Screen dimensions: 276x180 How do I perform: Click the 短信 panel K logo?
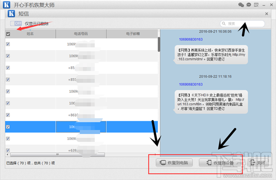point(11,13)
